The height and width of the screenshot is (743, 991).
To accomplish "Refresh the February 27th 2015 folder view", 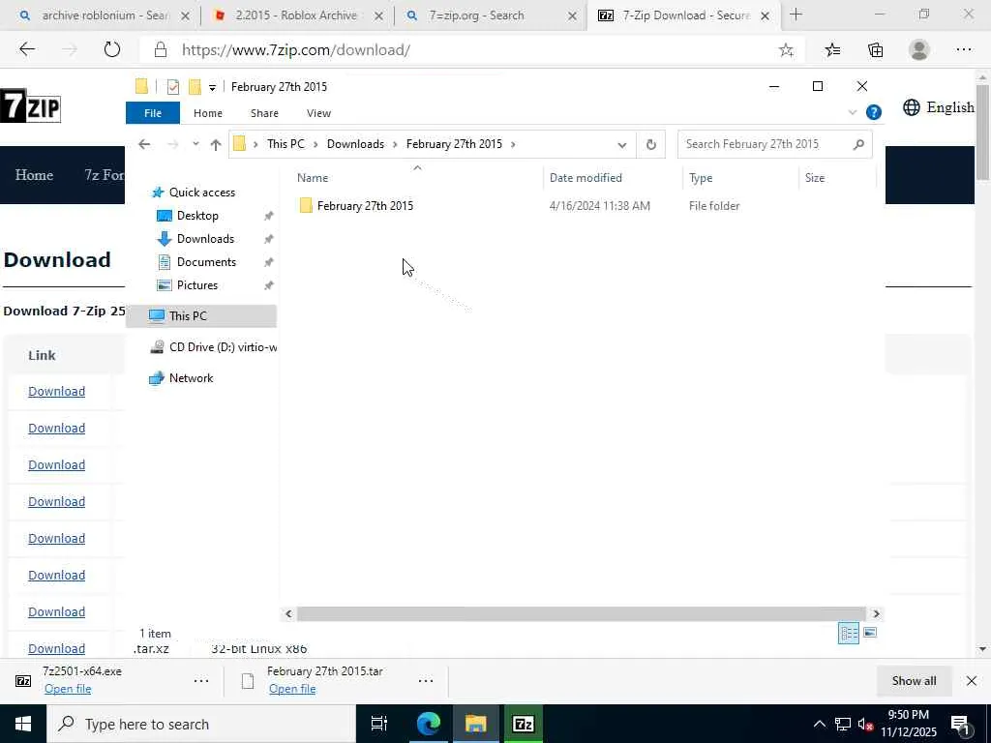I will [651, 144].
